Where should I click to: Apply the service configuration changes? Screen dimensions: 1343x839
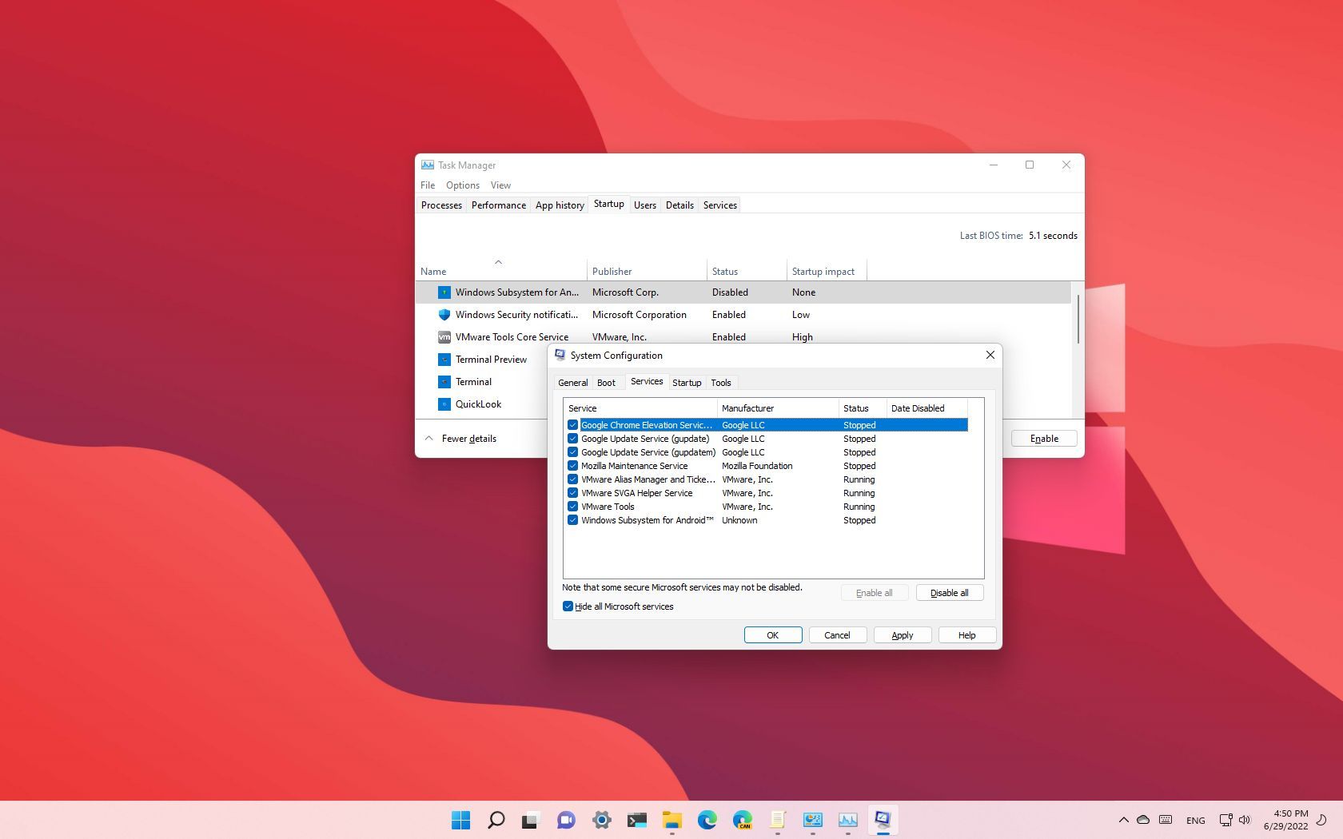(x=902, y=634)
